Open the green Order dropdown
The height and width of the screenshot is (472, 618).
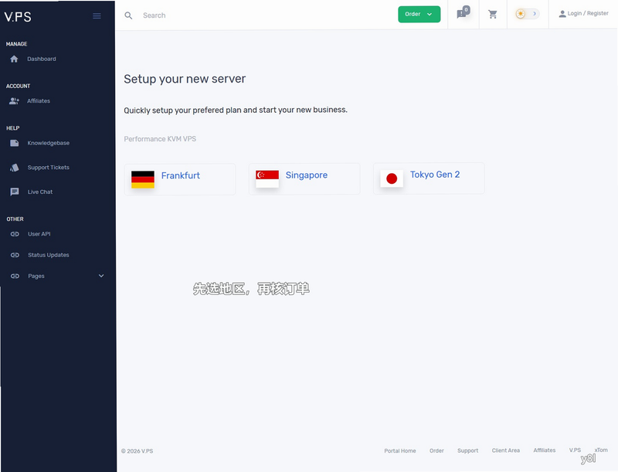click(x=419, y=14)
